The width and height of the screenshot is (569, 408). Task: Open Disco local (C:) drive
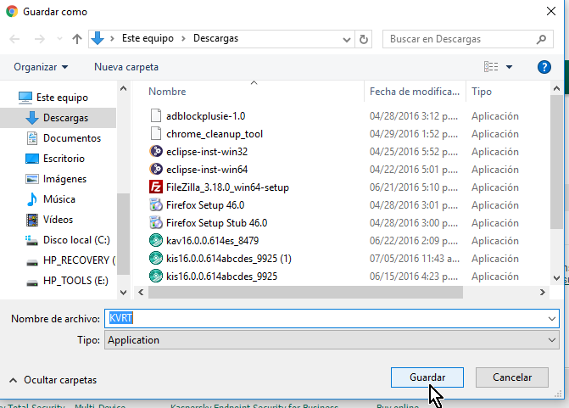coord(68,240)
